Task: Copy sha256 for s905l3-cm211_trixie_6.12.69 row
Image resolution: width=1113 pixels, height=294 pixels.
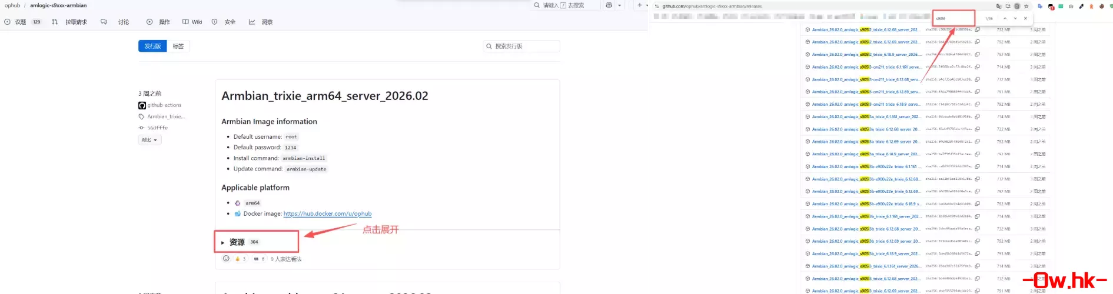Action: click(977, 92)
